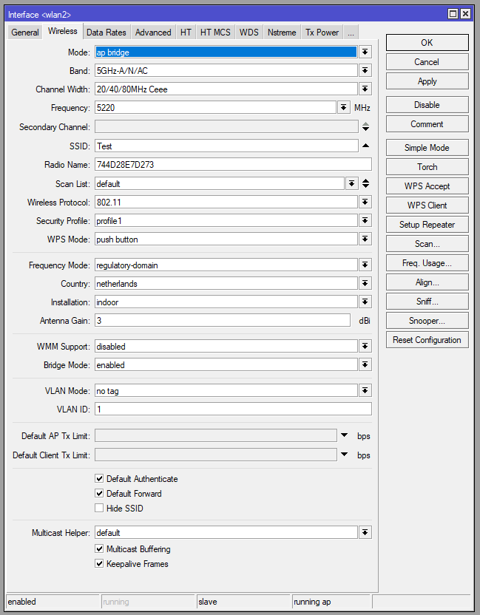Image resolution: width=480 pixels, height=615 pixels.
Task: Maximize the Interface wlan2 window
Action: pyautogui.click(x=453, y=14)
